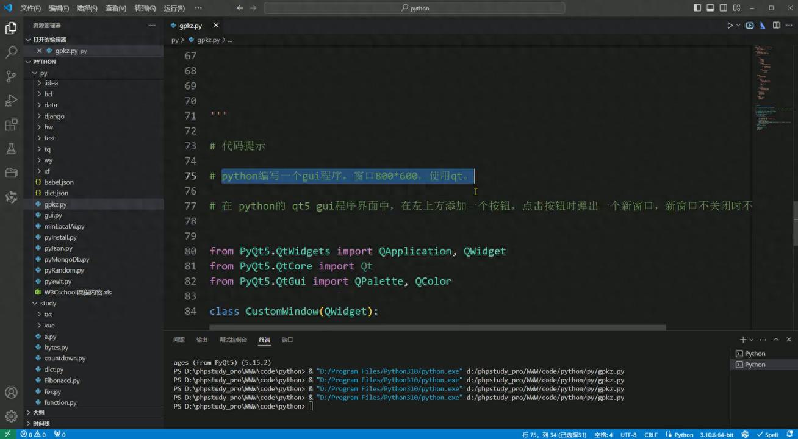Go back with the navigation arrow
The image size is (798, 439).
coord(240,8)
